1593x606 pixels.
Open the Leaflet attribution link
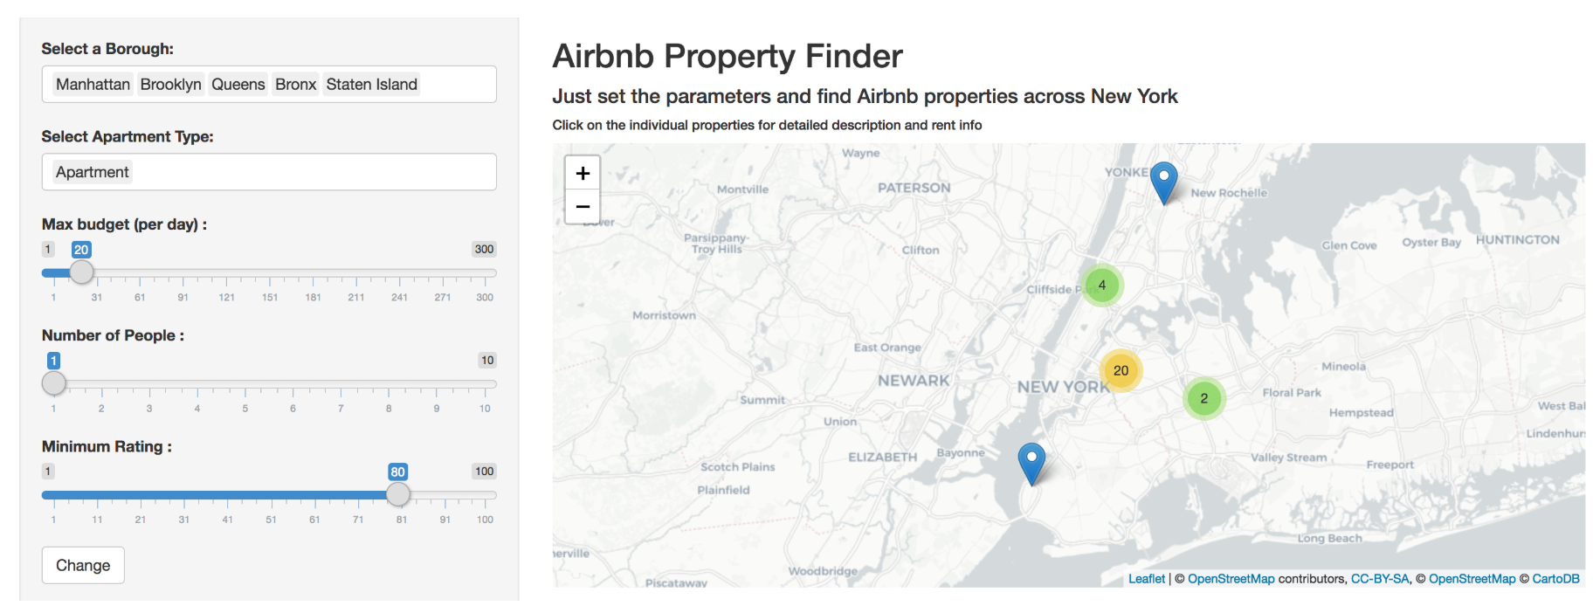1146,579
